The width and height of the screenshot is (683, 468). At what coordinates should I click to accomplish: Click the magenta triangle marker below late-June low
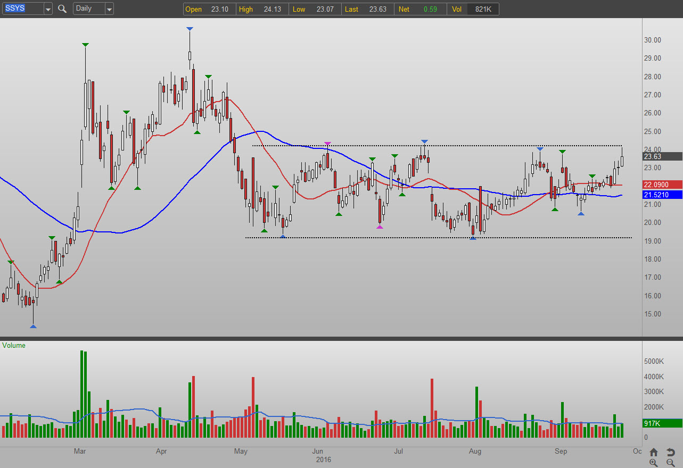point(380,227)
